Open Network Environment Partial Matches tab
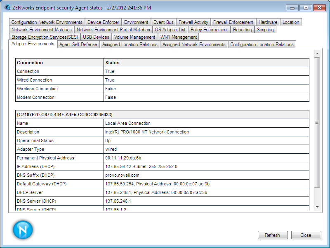330x248 pixels. (x=113, y=30)
